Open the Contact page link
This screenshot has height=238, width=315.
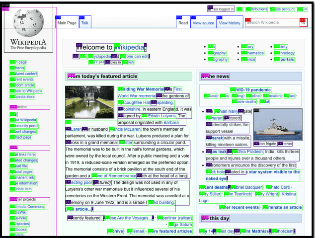(21, 137)
